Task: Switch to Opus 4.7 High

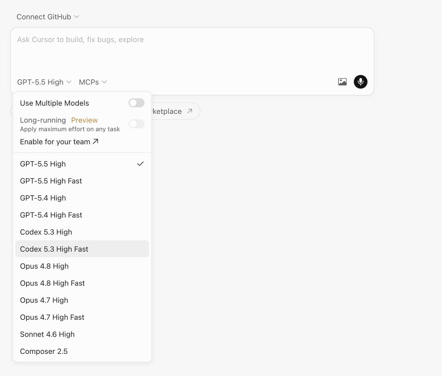Action: click(82, 300)
